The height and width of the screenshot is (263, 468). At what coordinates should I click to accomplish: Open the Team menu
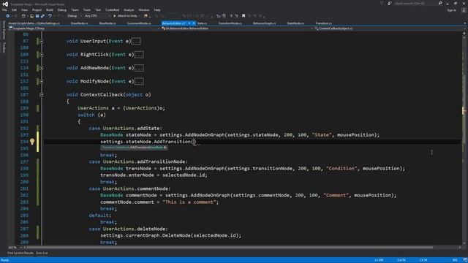pyautogui.click(x=75, y=9)
